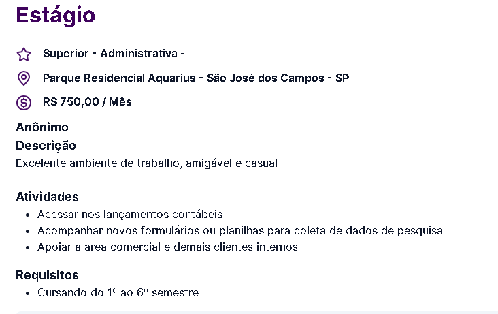This screenshot has width=498, height=314.
Task: Click the Parque Residencial Aquarius location text
Action: tap(119, 78)
